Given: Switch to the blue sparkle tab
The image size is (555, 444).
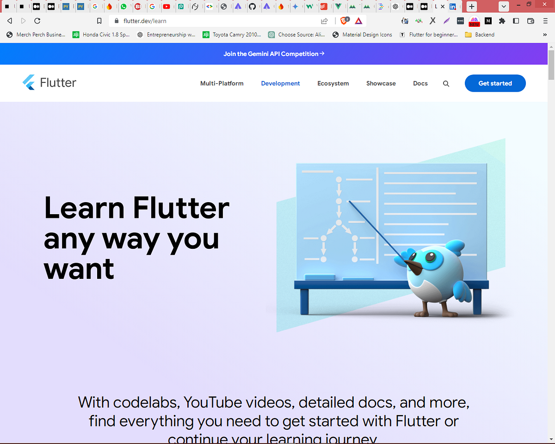Looking at the screenshot, I should coord(295,6).
